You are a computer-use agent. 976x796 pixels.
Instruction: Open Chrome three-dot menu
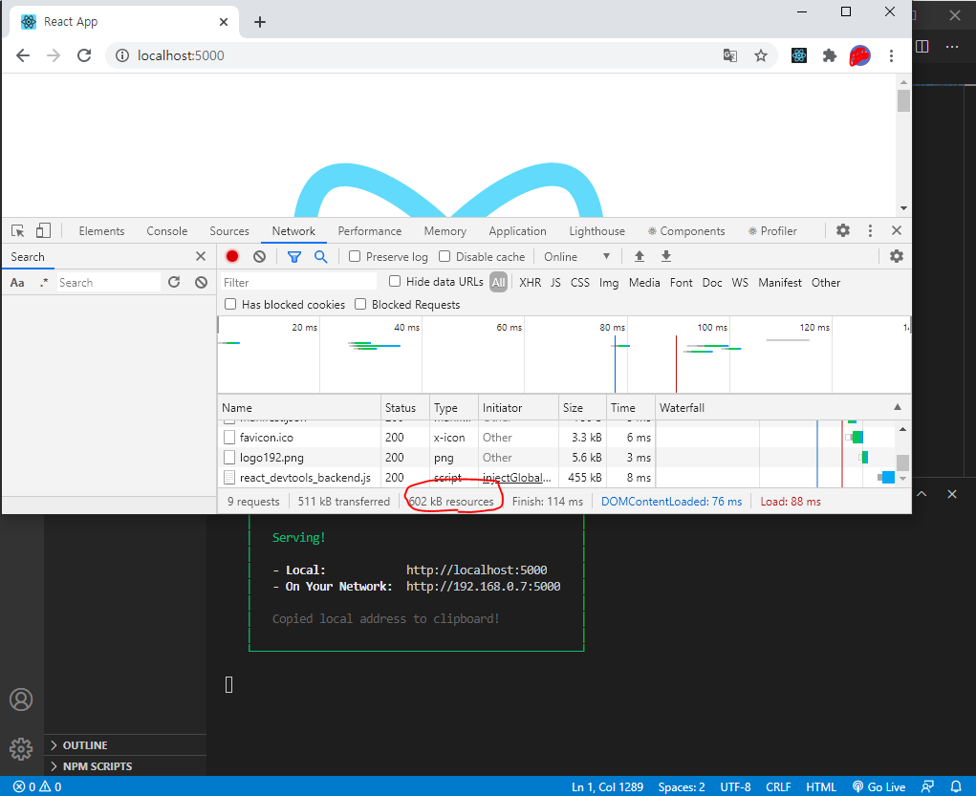[891, 56]
